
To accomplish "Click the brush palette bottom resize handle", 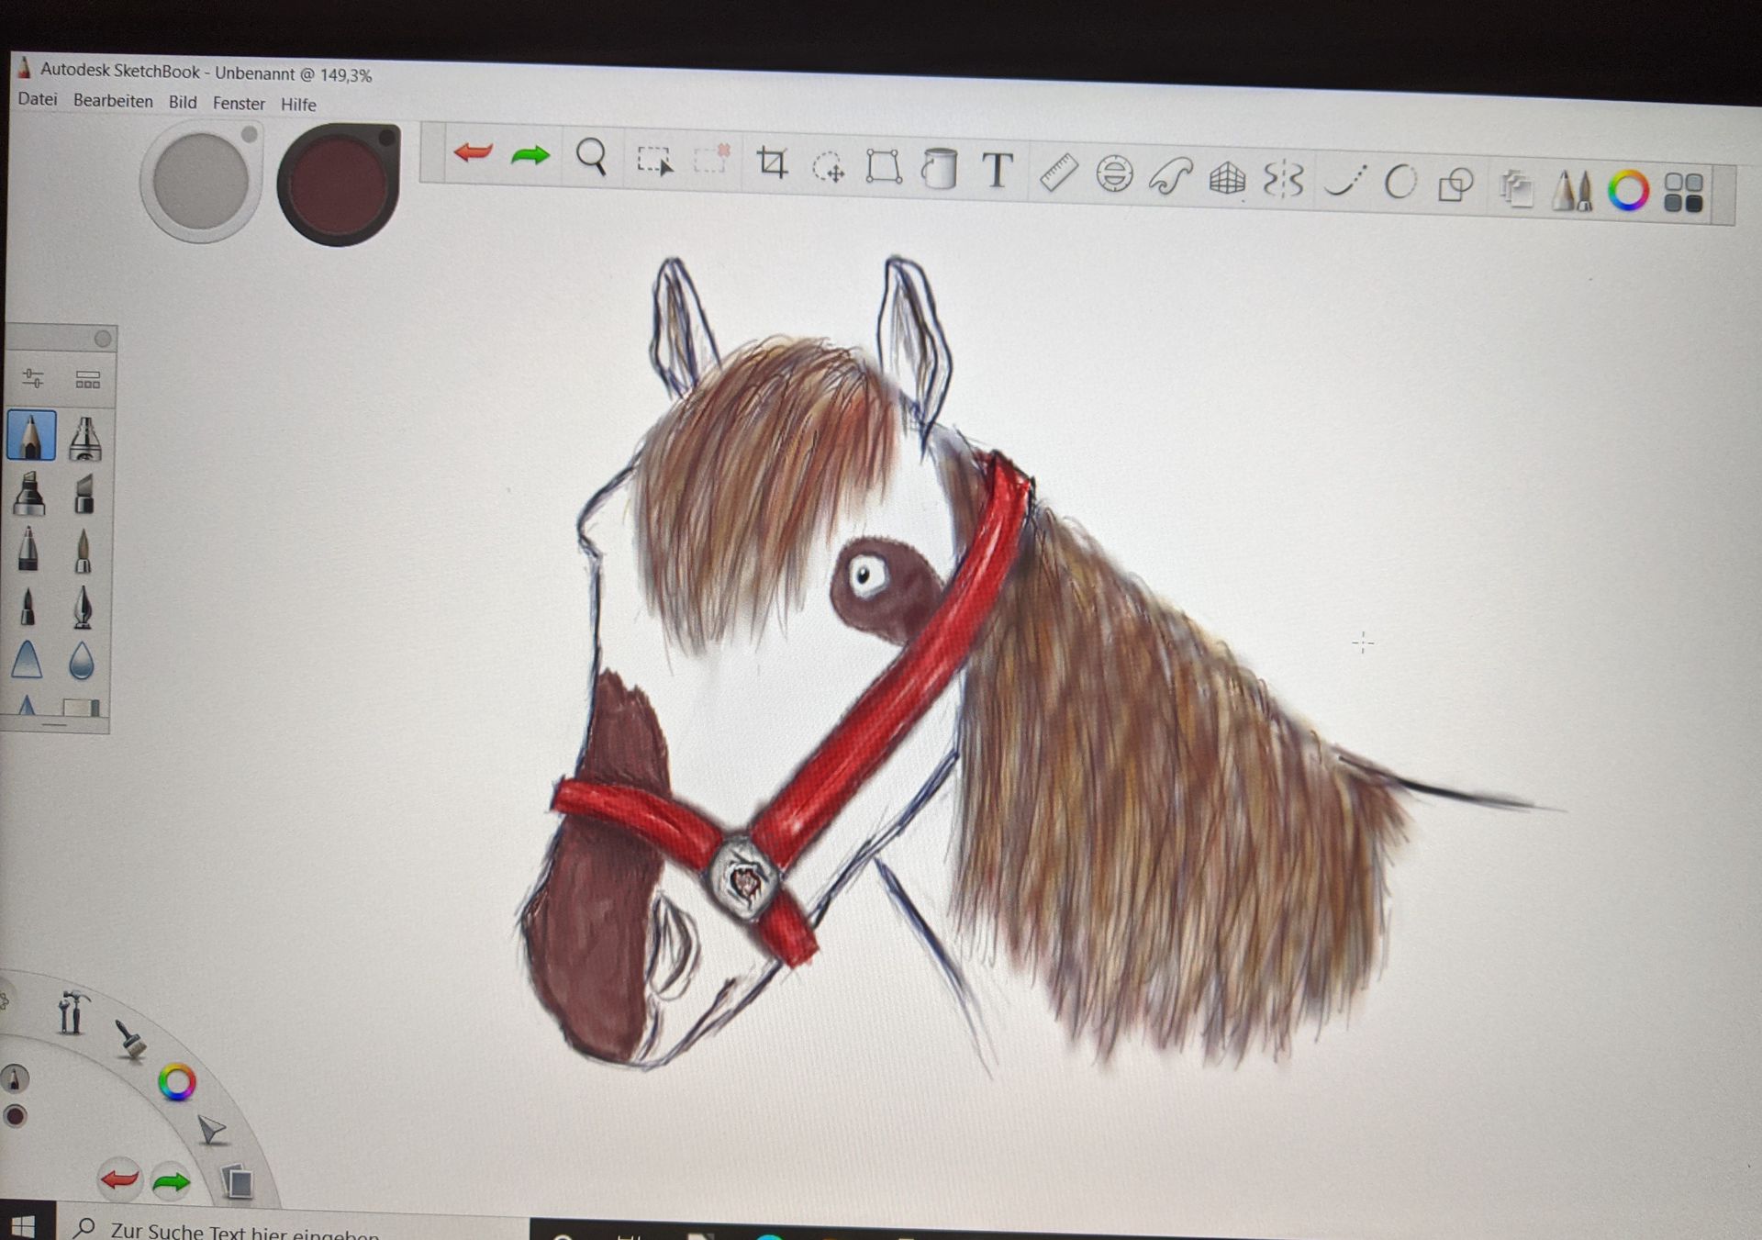I will [54, 725].
